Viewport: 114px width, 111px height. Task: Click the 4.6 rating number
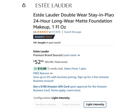[x=35, y=32]
